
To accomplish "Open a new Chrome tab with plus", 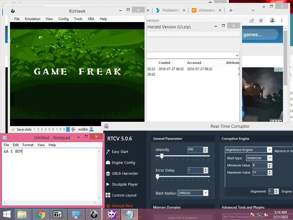I will click(x=231, y=10).
